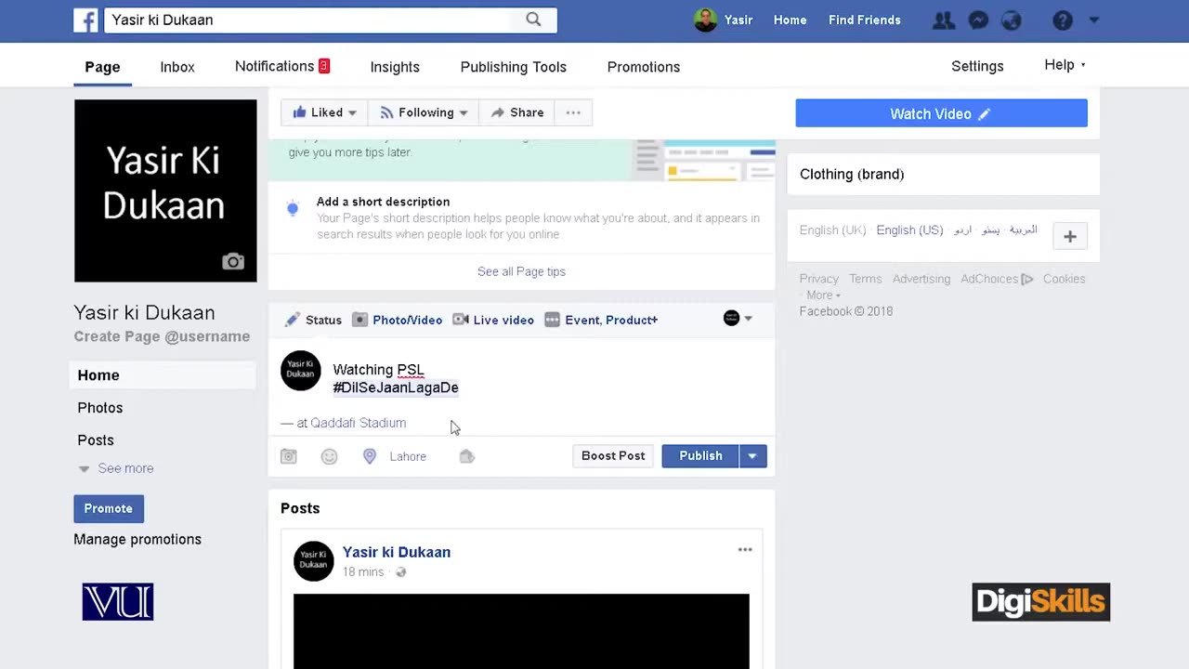1189x669 pixels.
Task: Click the light bulb tip icon
Action: (x=293, y=209)
